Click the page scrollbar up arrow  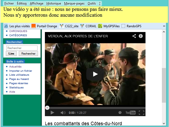[164, 32]
